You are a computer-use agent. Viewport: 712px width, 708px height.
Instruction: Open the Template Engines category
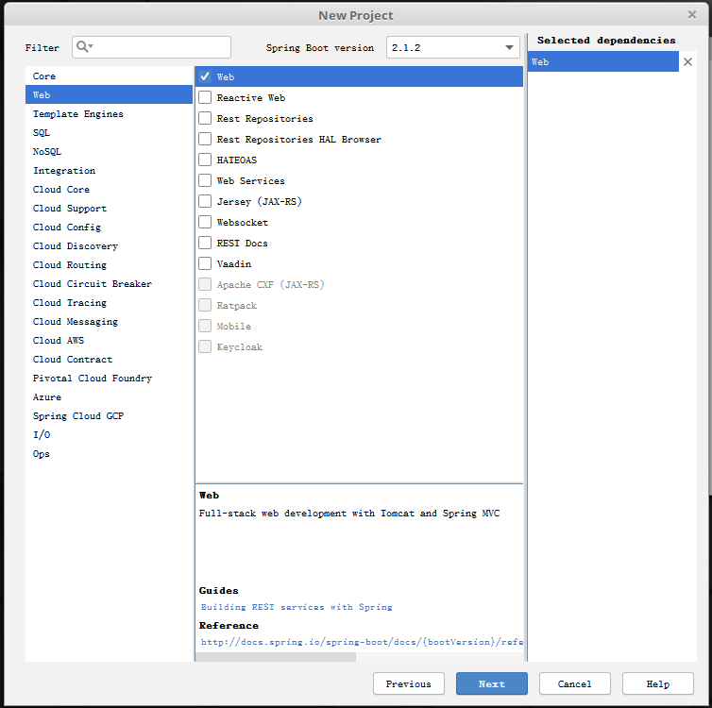pyautogui.click(x=109, y=113)
